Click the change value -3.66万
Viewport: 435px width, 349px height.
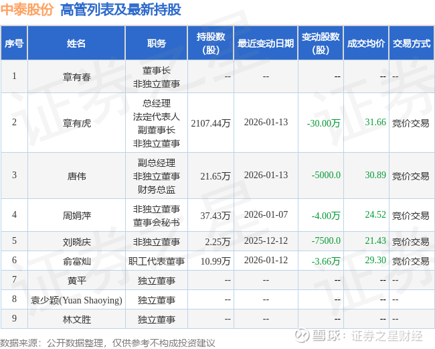[x=326, y=261]
